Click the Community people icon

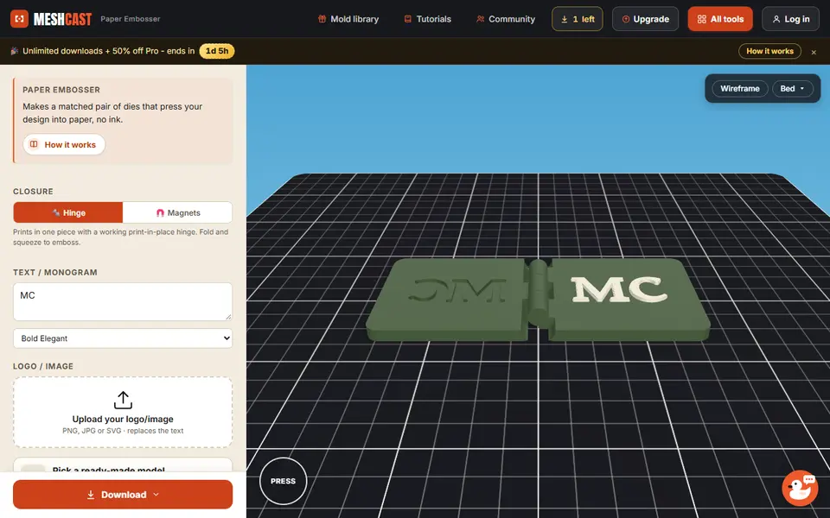pos(480,19)
